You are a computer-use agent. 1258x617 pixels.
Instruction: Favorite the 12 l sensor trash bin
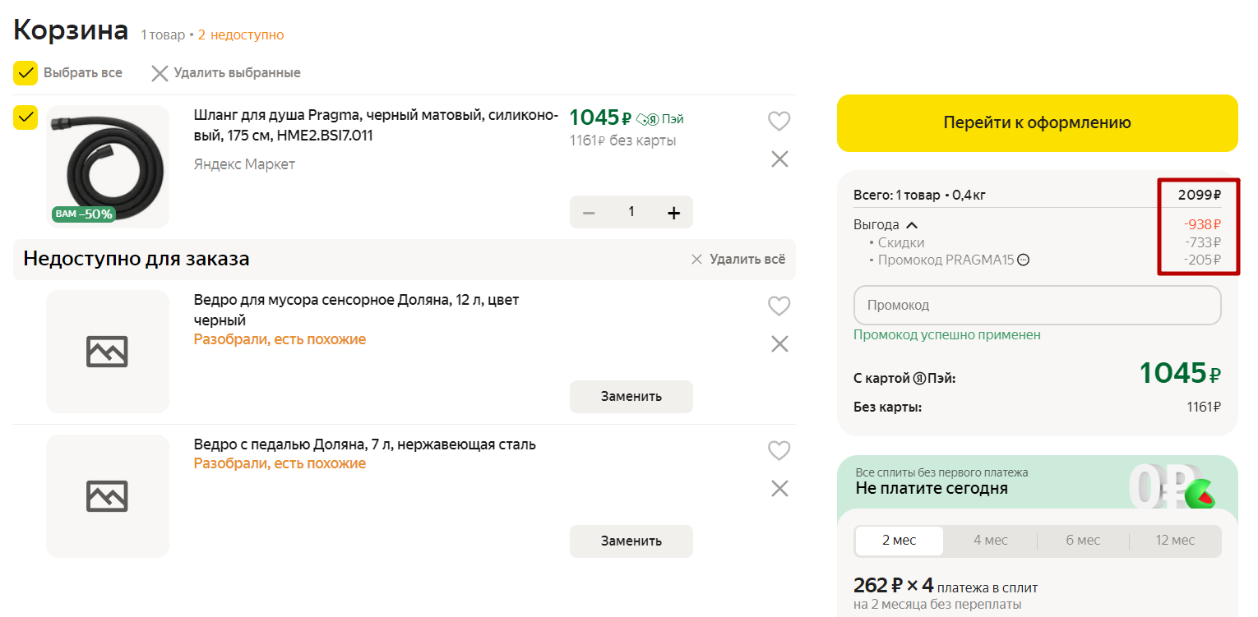click(778, 306)
